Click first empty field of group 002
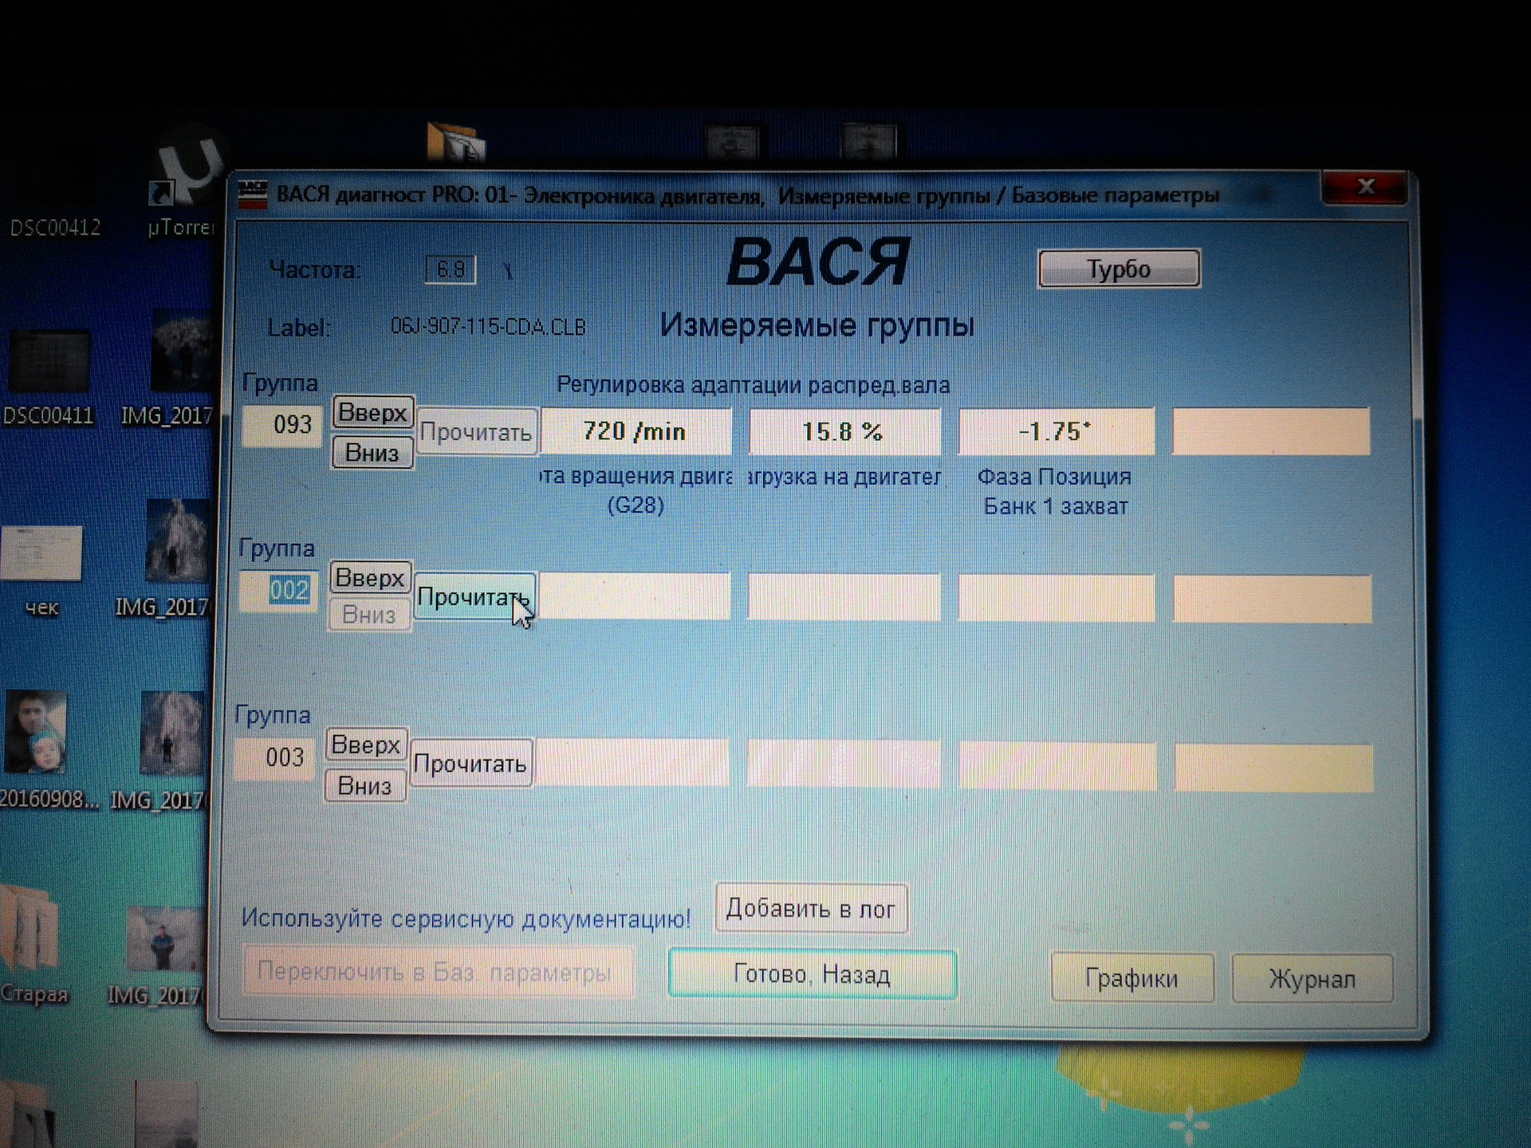This screenshot has height=1148, width=1531. click(634, 596)
